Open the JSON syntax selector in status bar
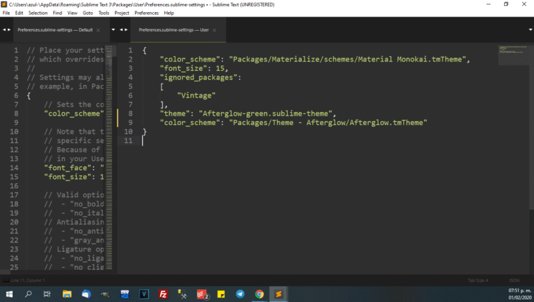The height and width of the screenshot is (302, 534). pos(514,280)
